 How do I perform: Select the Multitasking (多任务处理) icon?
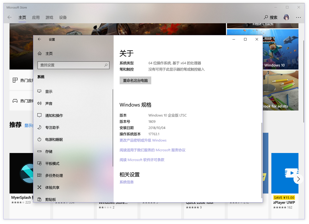coord(39,175)
